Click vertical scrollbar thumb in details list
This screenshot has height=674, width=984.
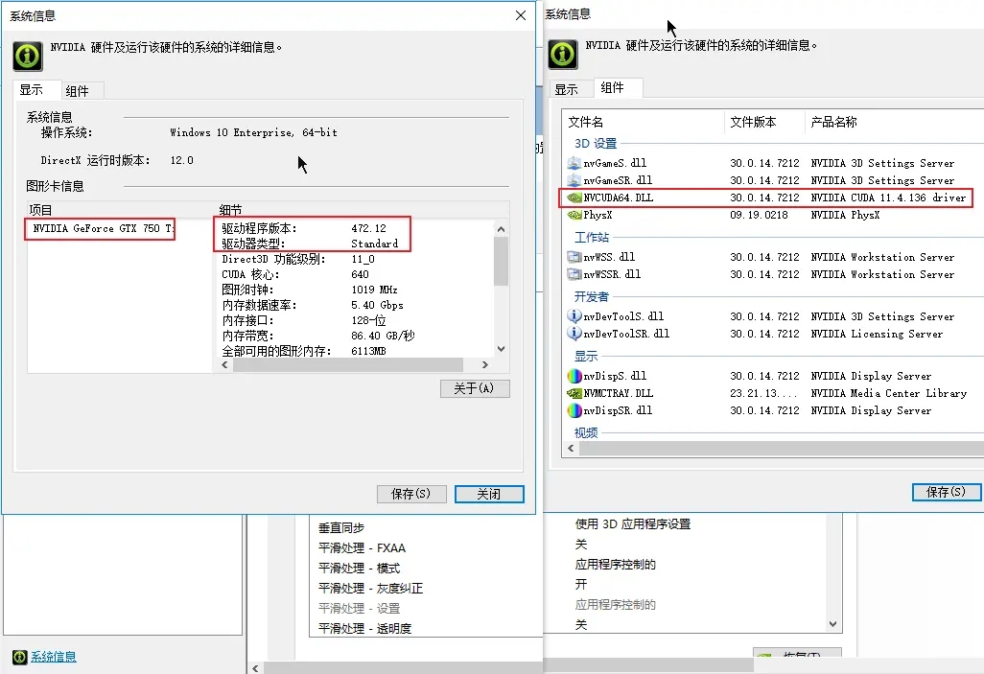point(501,262)
